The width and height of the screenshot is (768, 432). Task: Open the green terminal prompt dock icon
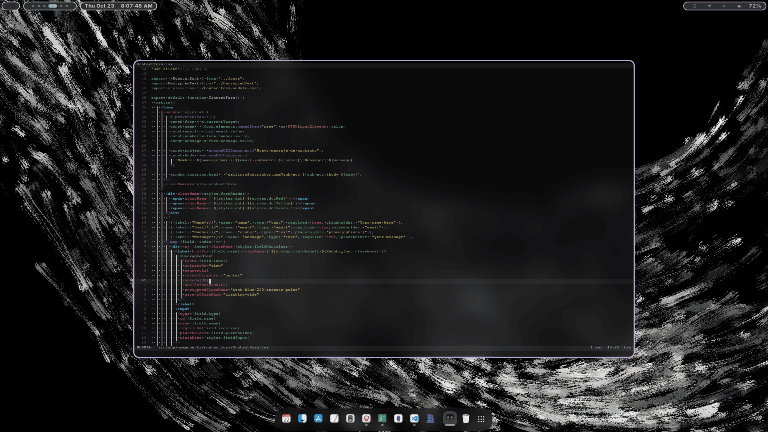[382, 418]
